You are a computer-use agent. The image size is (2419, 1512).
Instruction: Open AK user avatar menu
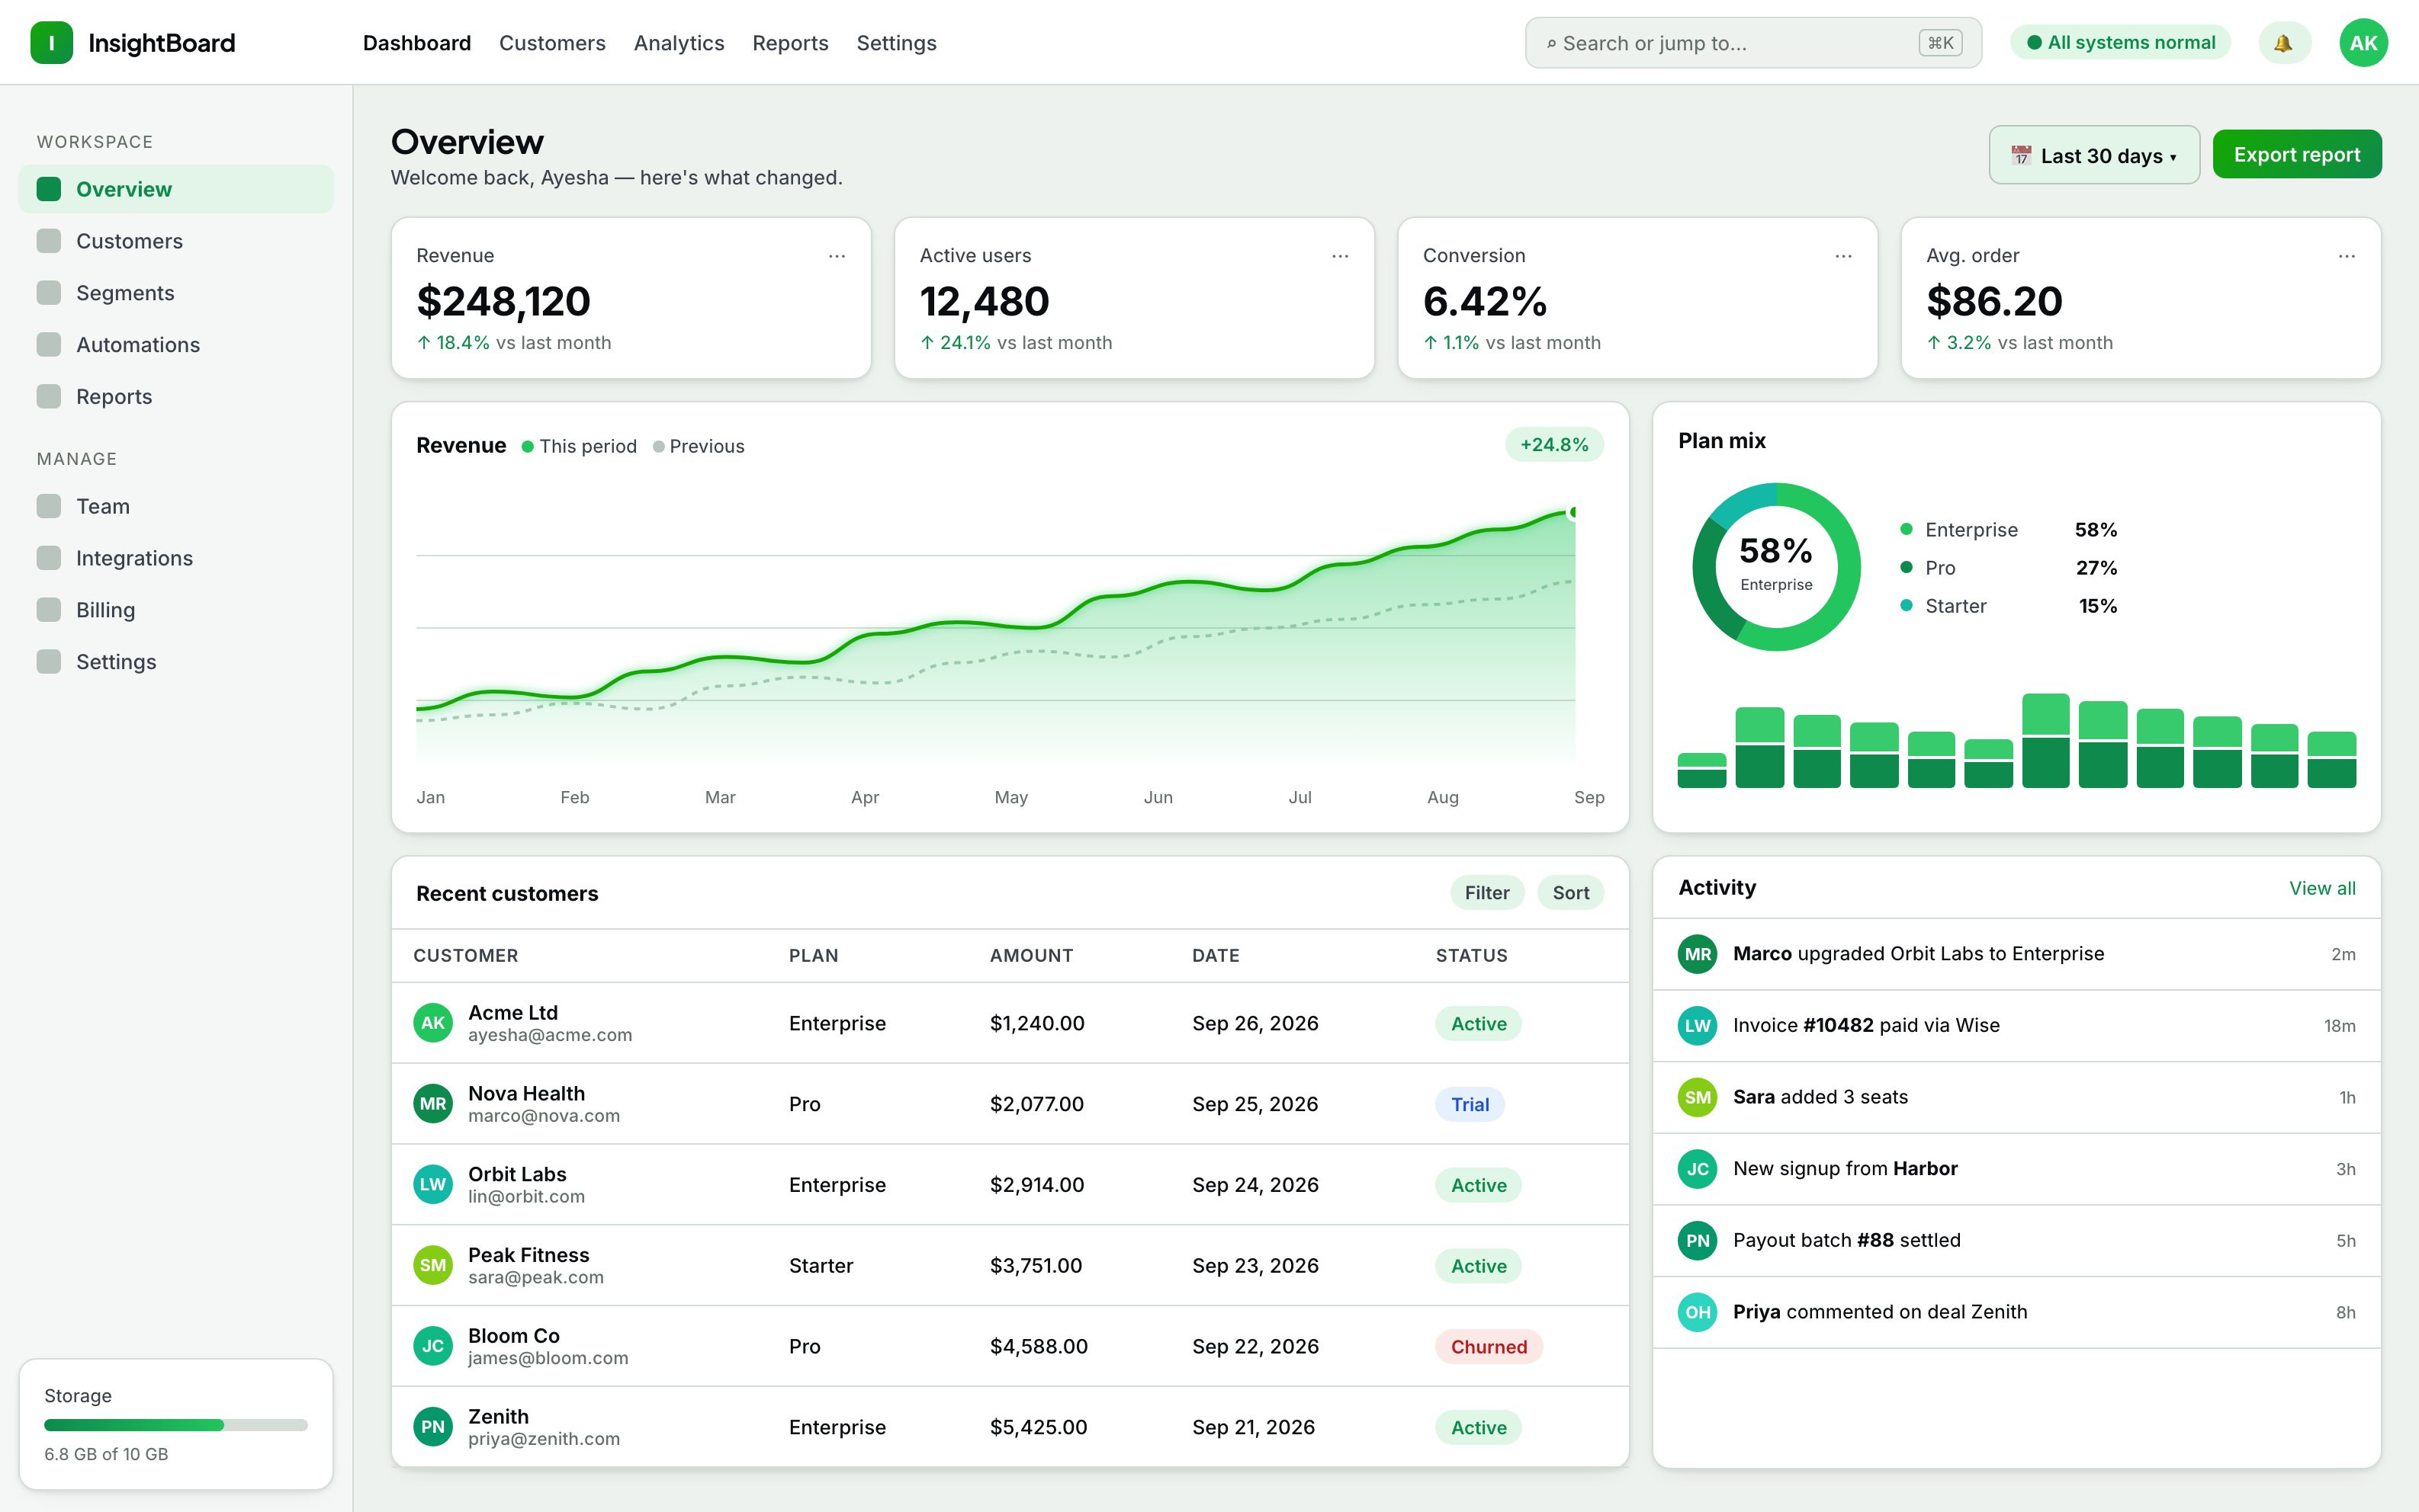2363,43
